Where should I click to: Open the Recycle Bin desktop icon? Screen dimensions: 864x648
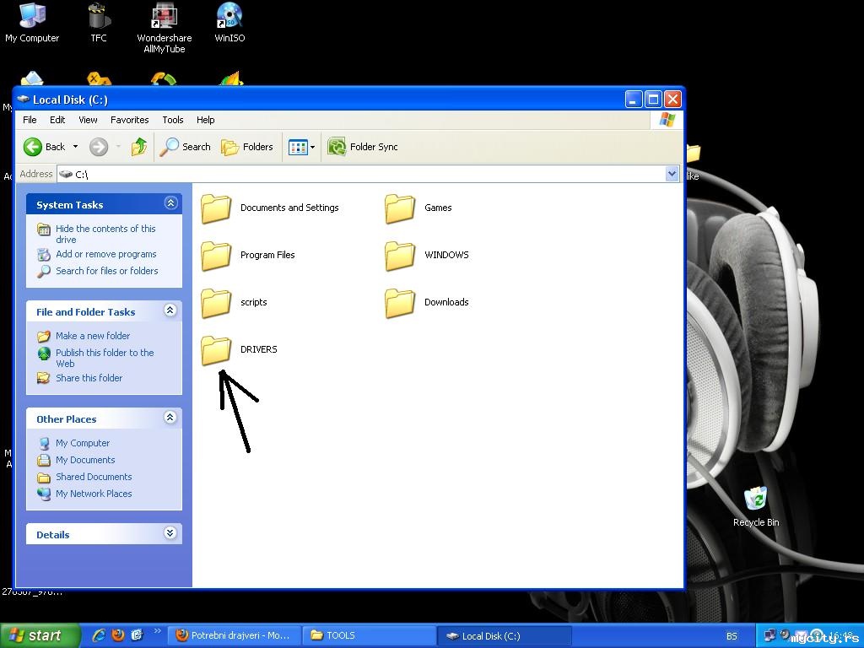pyautogui.click(x=755, y=499)
